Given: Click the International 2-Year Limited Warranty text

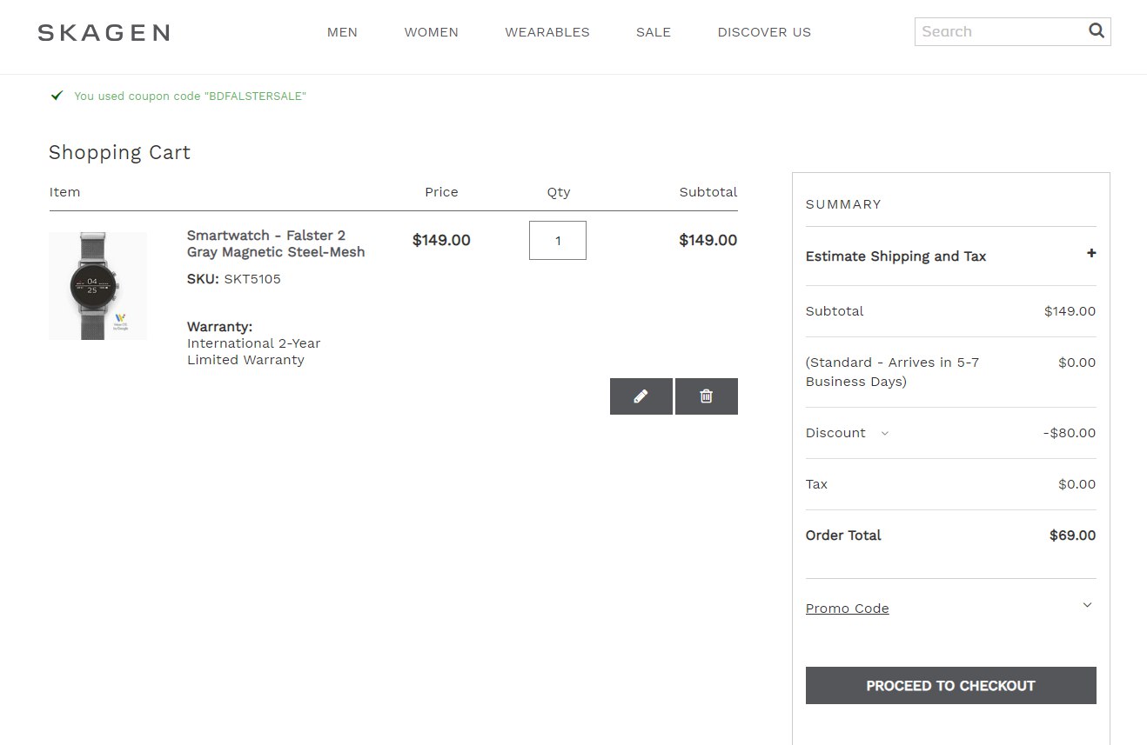Looking at the screenshot, I should (254, 352).
